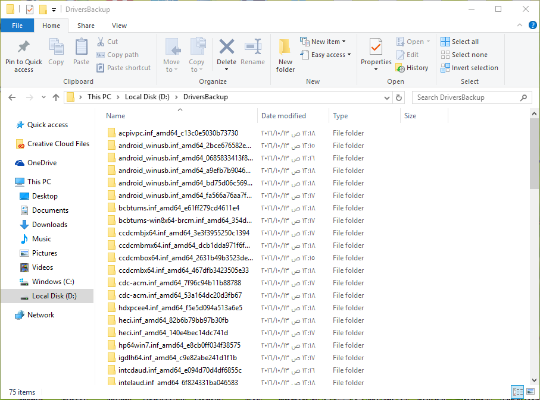Click the Properties quick access toolbar icon
This screenshot has width=540, height=400.
click(x=30, y=10)
